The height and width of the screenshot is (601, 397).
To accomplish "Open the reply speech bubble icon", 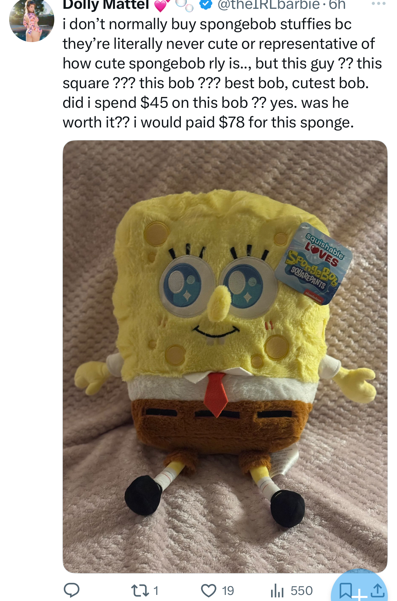I will tap(72, 590).
